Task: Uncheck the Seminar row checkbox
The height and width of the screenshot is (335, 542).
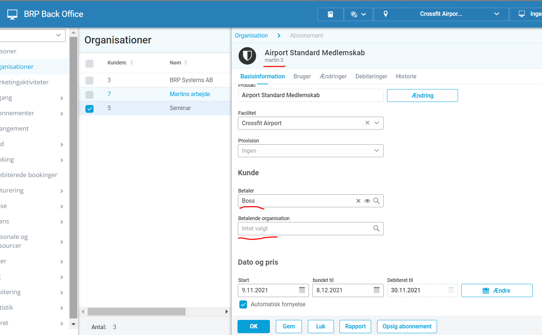Action: coord(89,109)
